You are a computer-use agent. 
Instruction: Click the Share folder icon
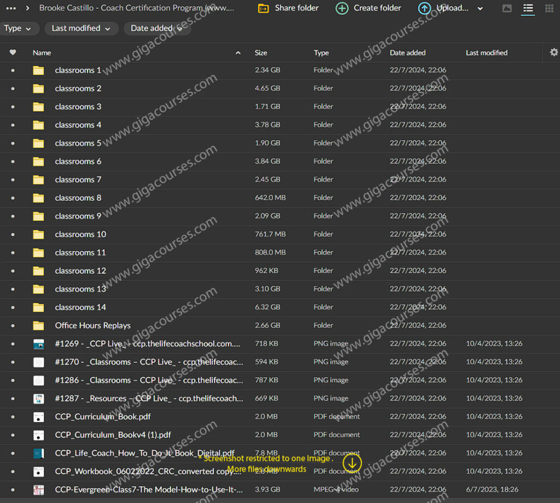(x=264, y=8)
